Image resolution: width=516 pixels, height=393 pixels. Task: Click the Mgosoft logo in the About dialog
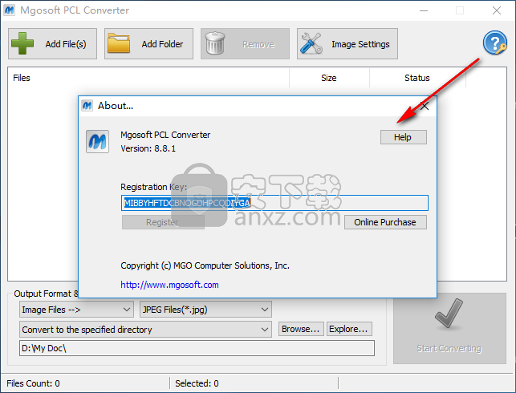pos(97,141)
